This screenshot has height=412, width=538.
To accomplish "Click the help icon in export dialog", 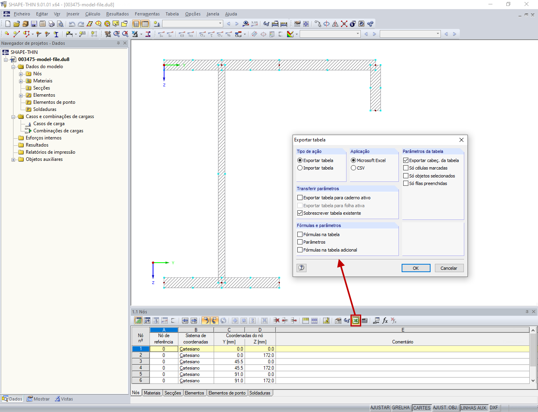I will point(301,268).
